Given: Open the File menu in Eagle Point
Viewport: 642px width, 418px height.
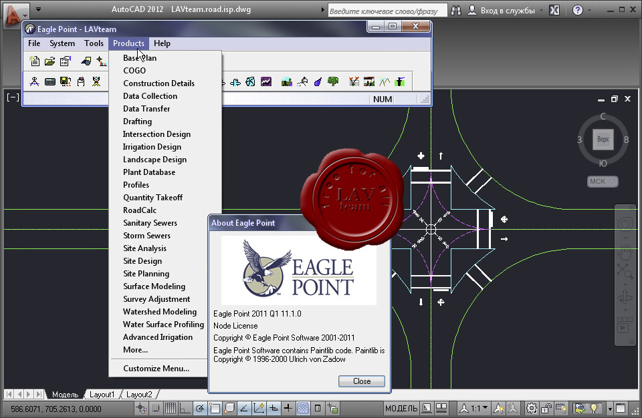Looking at the screenshot, I should pos(34,43).
